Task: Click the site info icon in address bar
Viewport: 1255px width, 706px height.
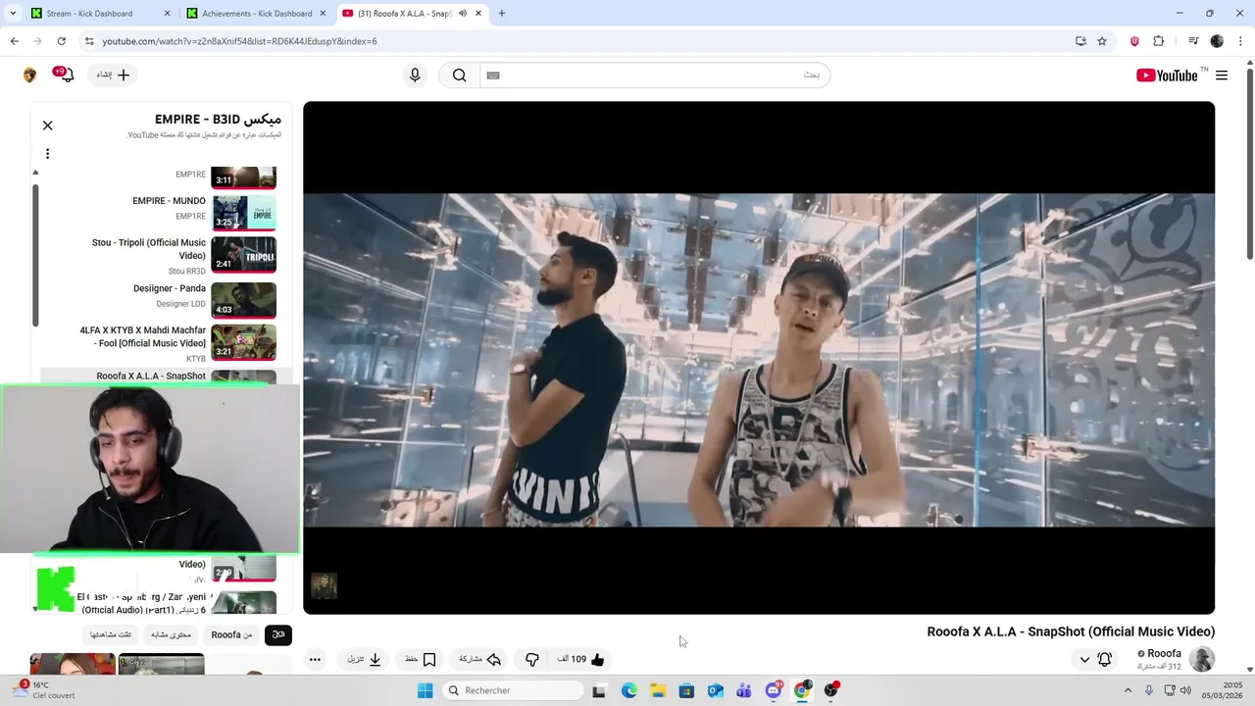Action: click(x=89, y=41)
